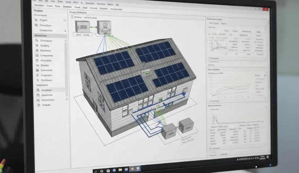Click the Sryadst icon at sidebar bottom

click(39, 105)
